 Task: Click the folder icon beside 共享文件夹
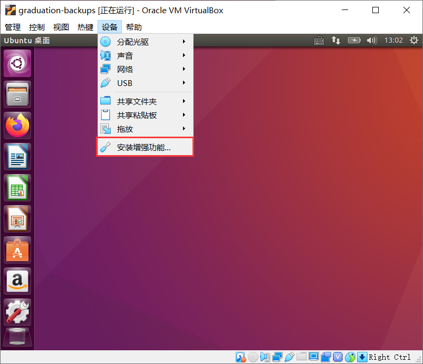pos(105,101)
